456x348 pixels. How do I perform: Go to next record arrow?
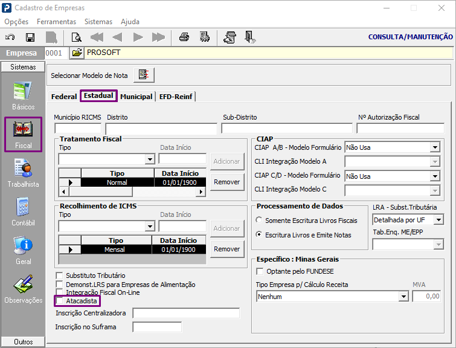click(x=138, y=37)
